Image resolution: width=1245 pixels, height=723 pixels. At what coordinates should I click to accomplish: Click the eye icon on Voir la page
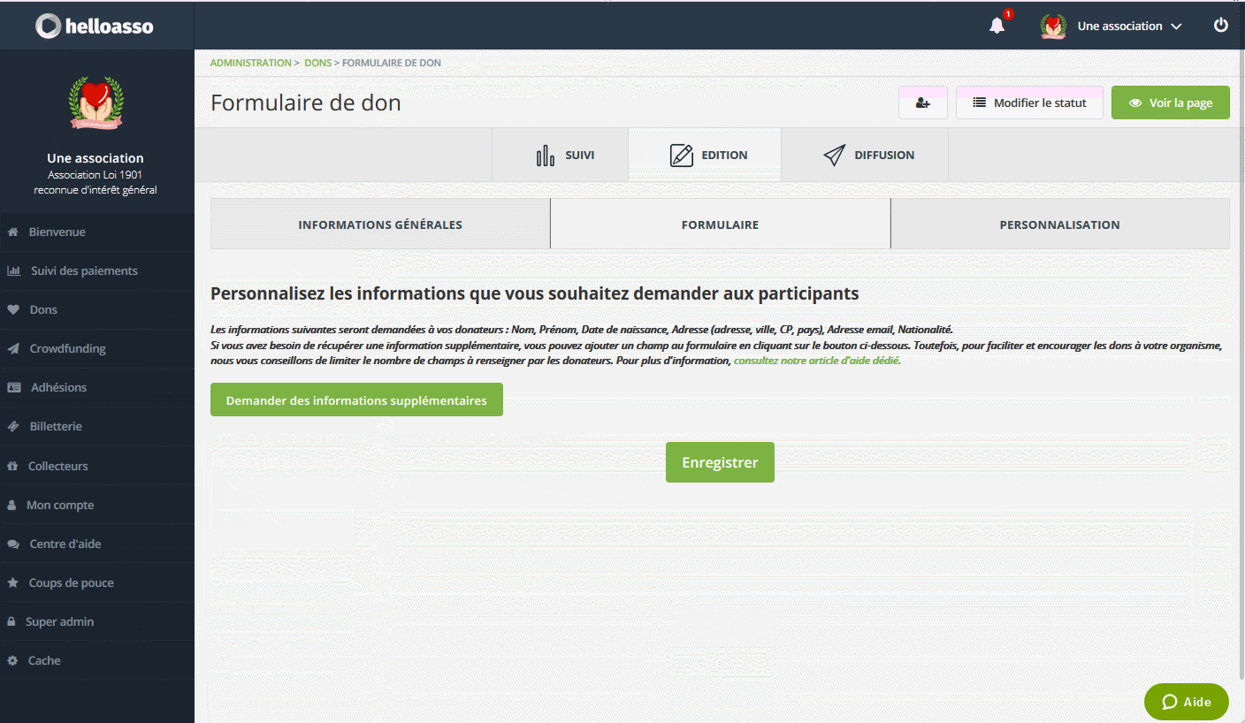1136,103
